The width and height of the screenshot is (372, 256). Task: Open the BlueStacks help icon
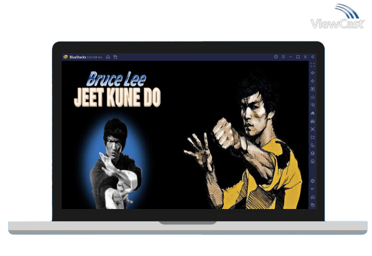point(276,57)
